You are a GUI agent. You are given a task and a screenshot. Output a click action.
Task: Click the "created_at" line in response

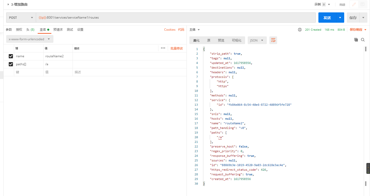tap(230, 179)
